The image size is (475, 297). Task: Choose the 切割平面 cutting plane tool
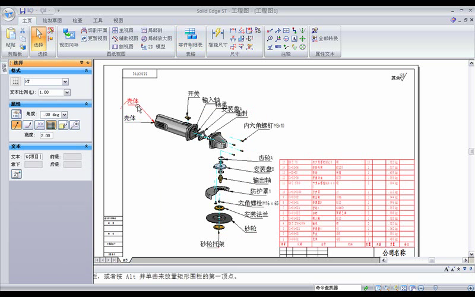[x=94, y=30]
